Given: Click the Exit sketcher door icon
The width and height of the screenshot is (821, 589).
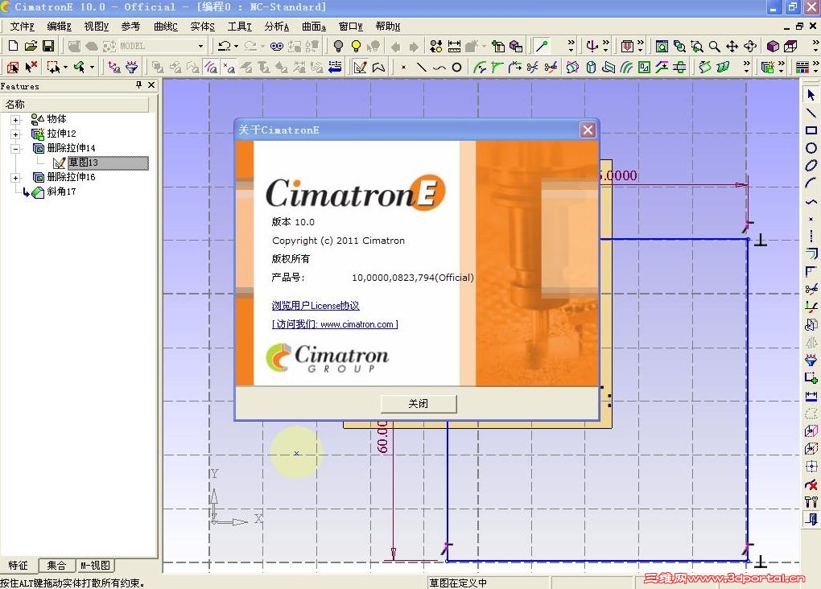Looking at the screenshot, I should point(811,519).
